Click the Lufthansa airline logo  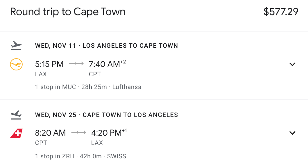[x=16, y=64]
